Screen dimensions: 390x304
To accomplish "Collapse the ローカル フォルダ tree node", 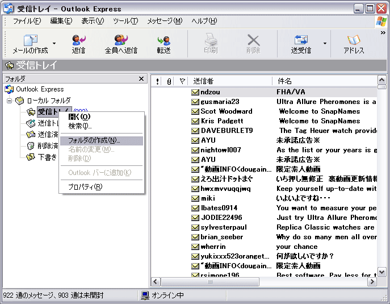I will click(10, 101).
